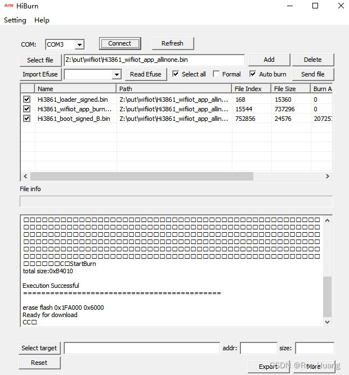Click file index value 752856

[x=245, y=119]
